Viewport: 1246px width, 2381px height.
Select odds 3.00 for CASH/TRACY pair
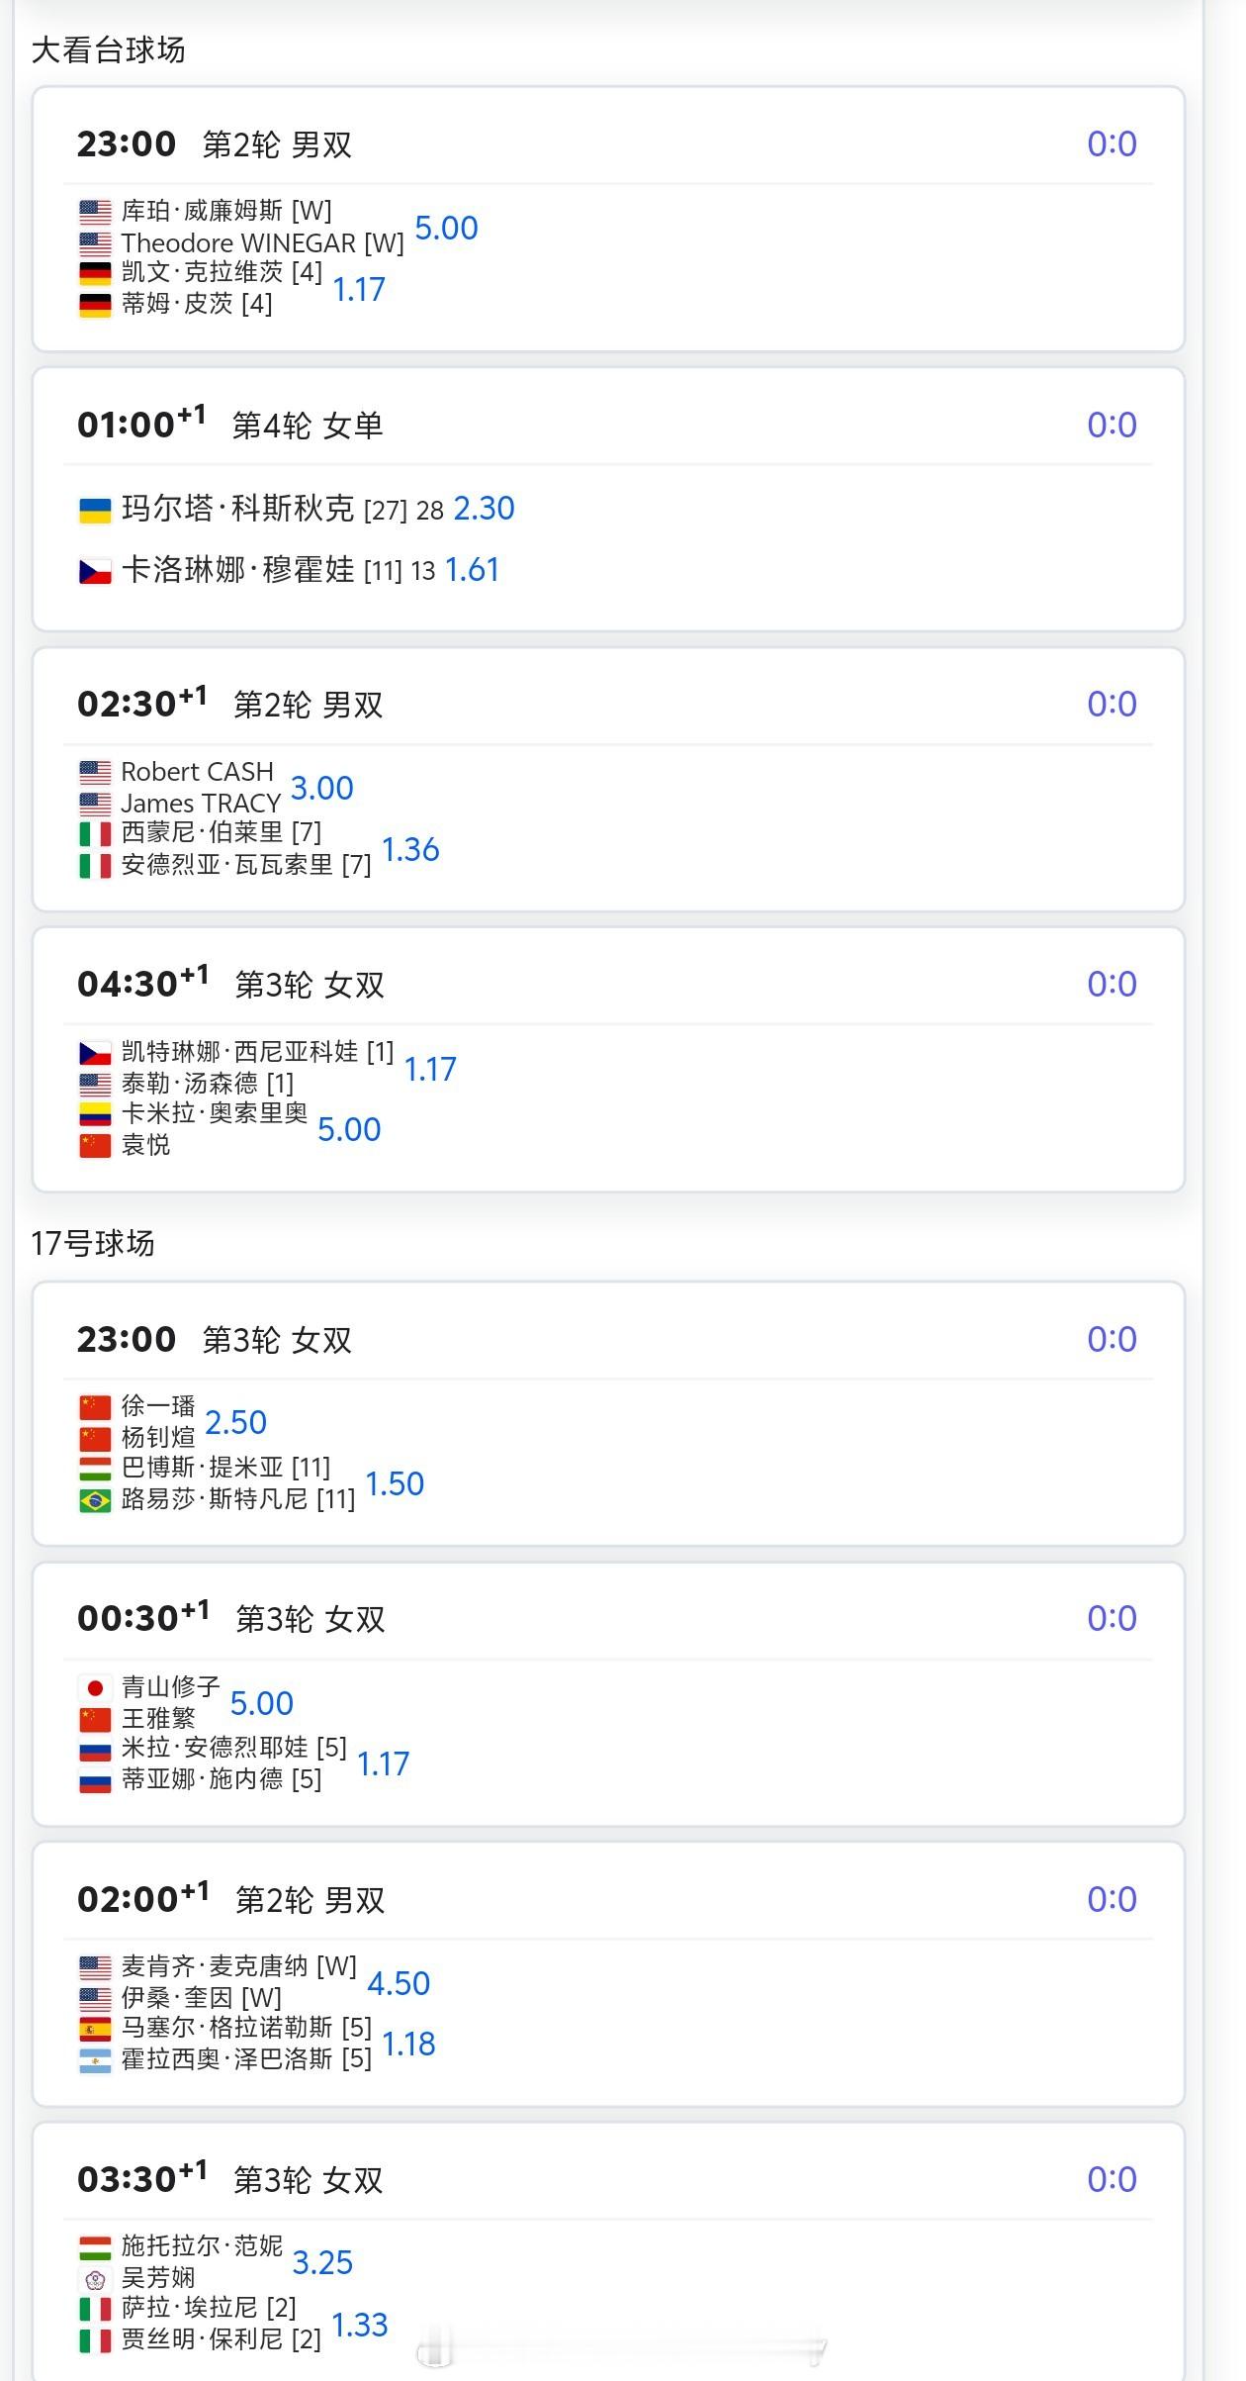coord(321,789)
